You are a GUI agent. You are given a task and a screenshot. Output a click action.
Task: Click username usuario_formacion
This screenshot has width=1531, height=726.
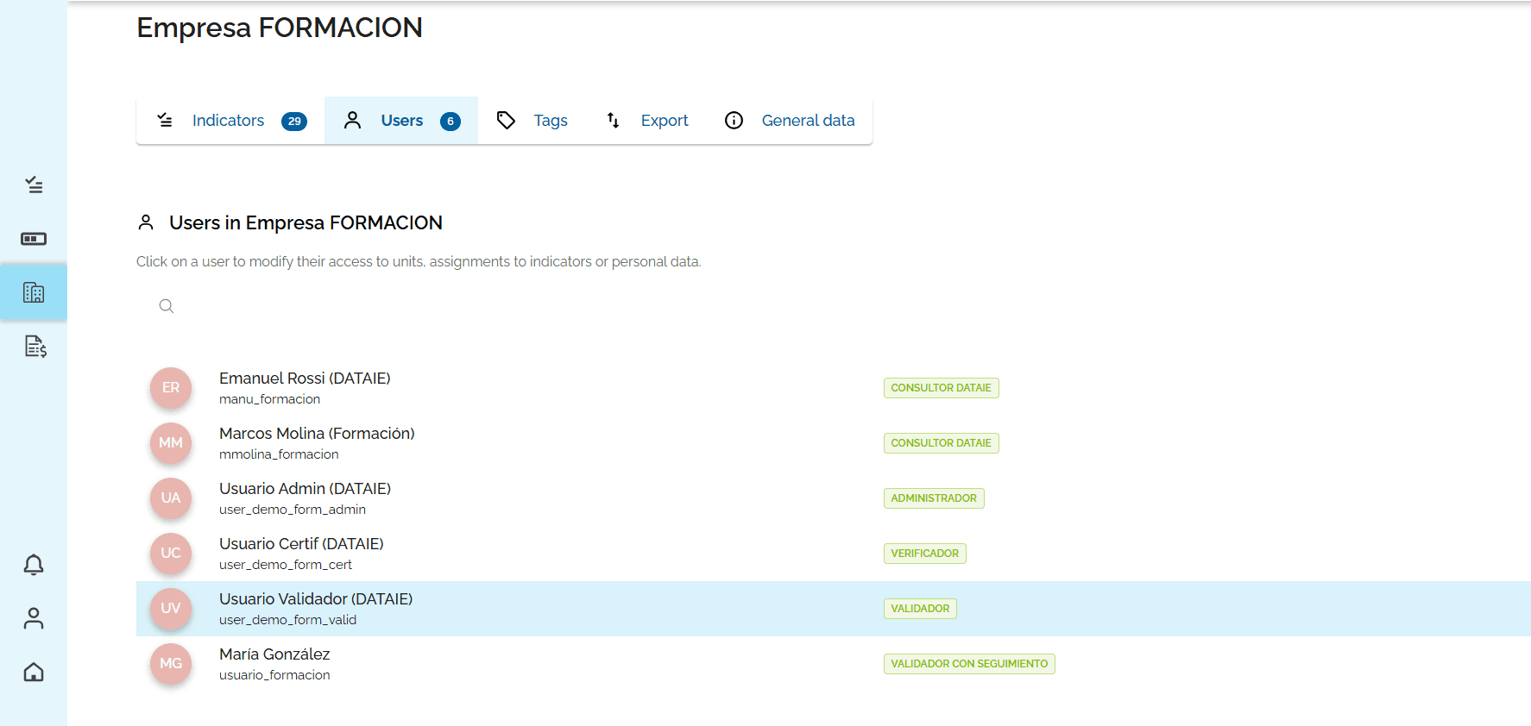click(274, 675)
